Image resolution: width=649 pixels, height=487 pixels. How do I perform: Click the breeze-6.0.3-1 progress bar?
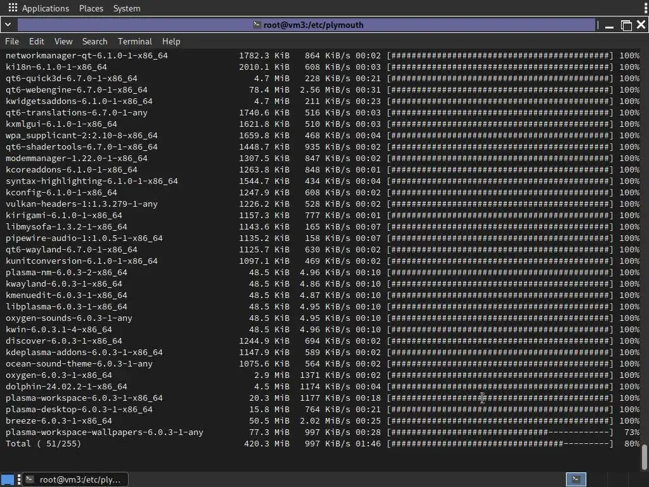(x=500, y=421)
